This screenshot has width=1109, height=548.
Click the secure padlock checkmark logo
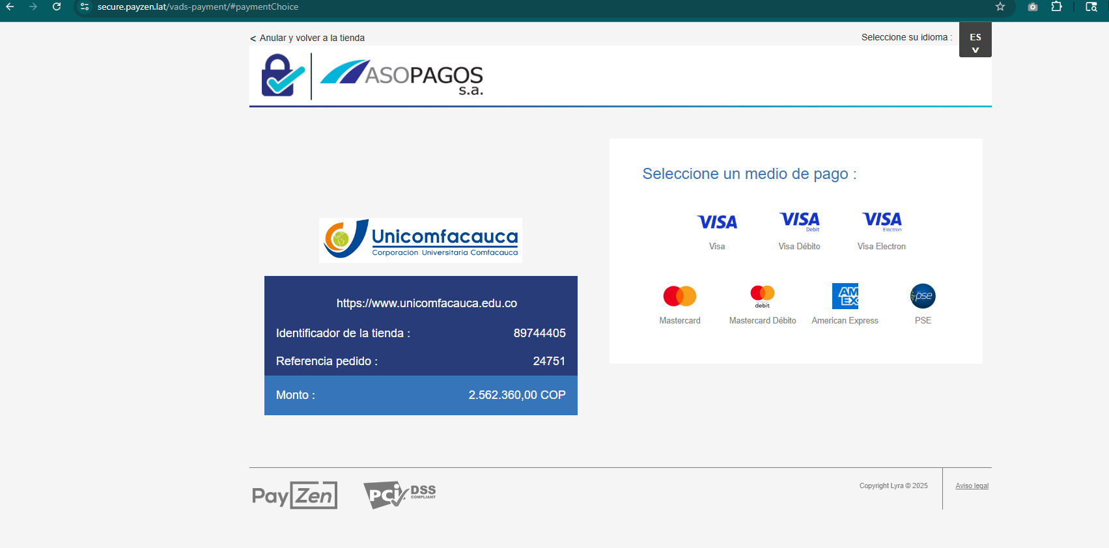click(283, 75)
